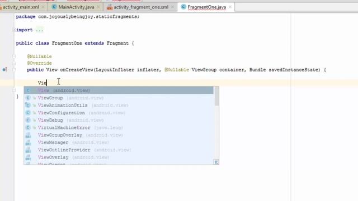358x201 pixels.
Task: Collapse the onCreateView method fold marker
Action: click(x=14, y=70)
